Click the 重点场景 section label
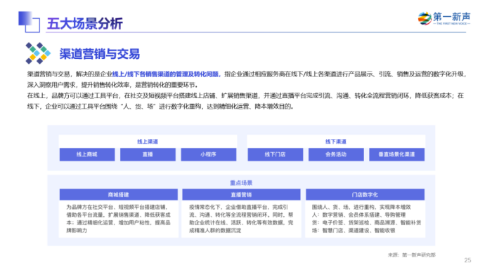The image size is (492, 270). pos(241,183)
